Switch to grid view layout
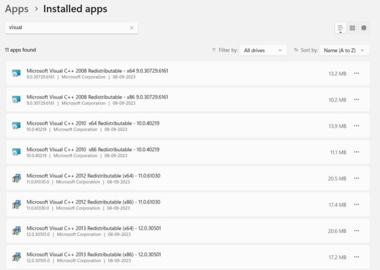Viewport: 380px width, 270px height. [352, 28]
